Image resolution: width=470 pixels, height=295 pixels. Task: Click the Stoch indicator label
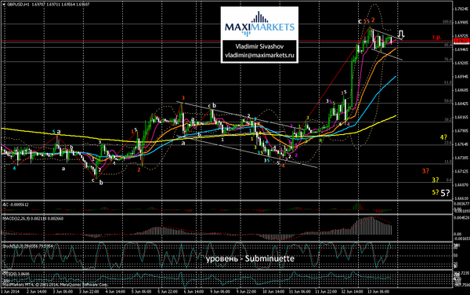pos(27,246)
